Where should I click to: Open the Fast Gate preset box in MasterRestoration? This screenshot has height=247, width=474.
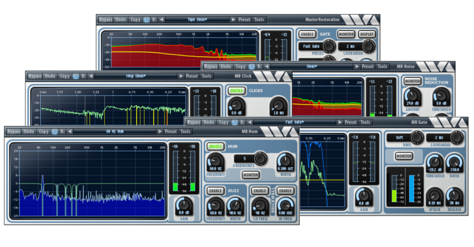click(311, 47)
